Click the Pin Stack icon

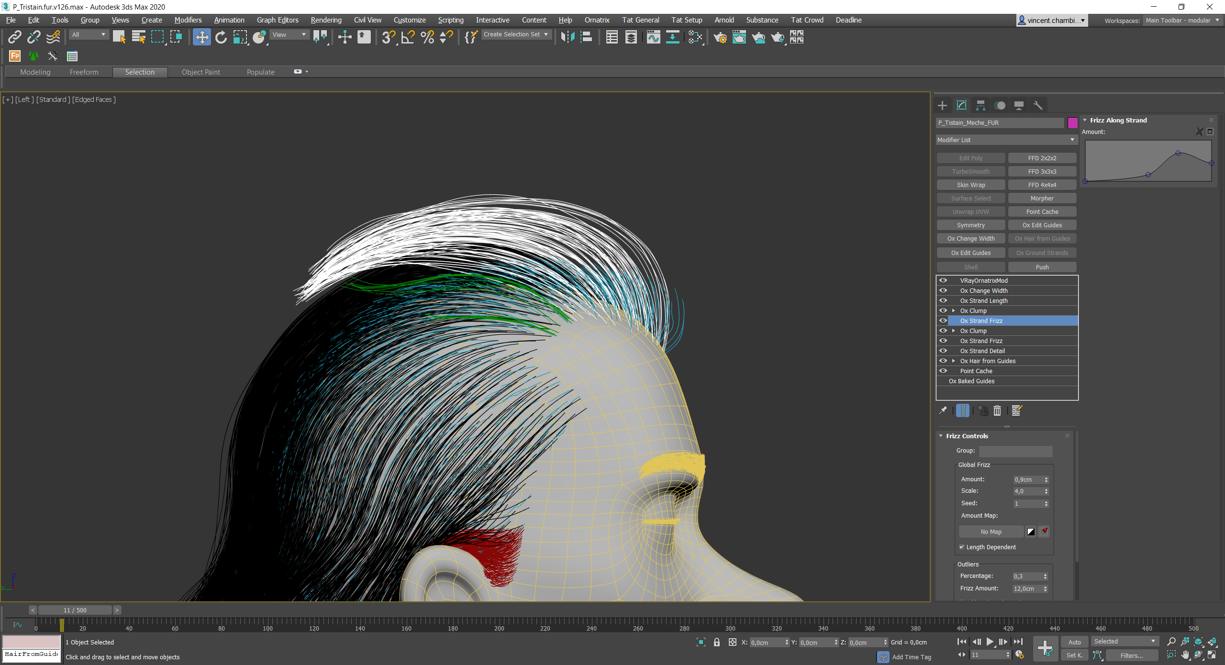(943, 410)
